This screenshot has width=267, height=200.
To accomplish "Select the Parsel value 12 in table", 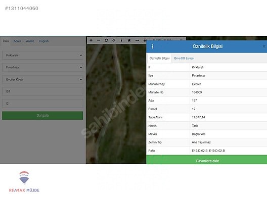I will [194, 109].
